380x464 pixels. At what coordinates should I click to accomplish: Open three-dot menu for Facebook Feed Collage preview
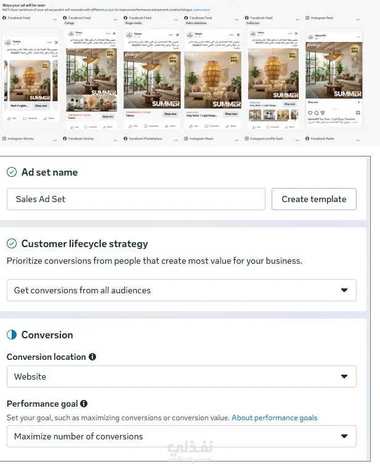point(115,19)
